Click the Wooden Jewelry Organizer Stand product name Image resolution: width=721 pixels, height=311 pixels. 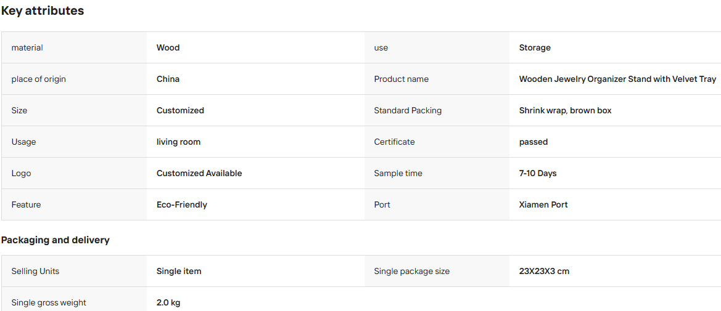coord(617,79)
